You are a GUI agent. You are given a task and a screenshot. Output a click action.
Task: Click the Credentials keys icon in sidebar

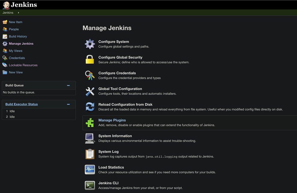click(x=5, y=58)
